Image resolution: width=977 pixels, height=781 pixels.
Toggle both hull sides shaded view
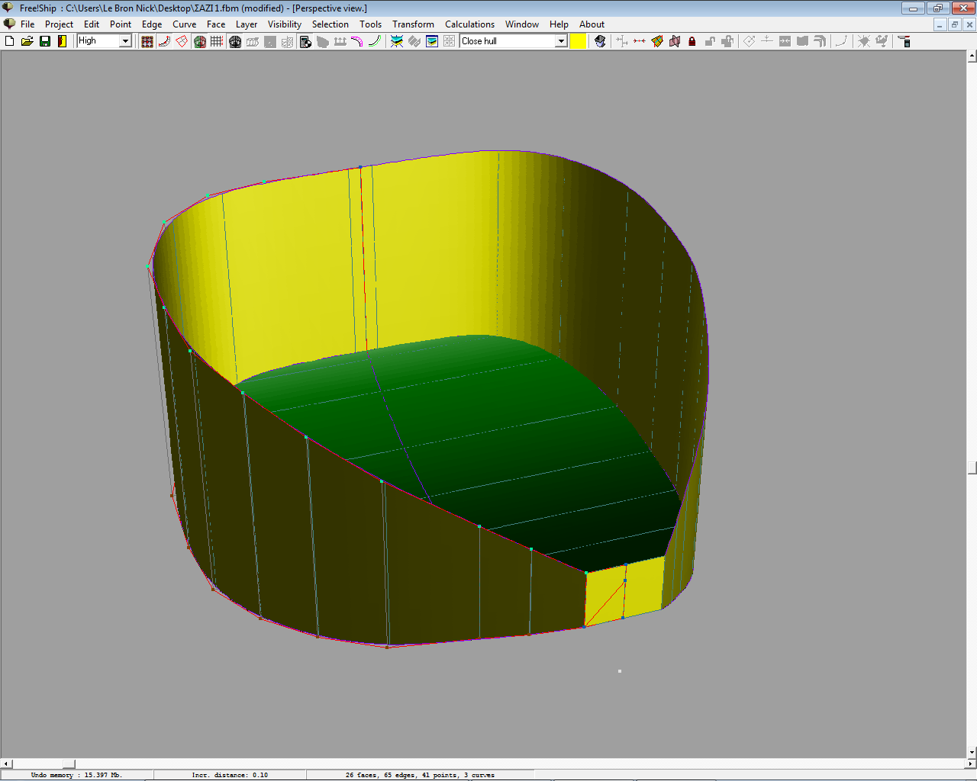(x=200, y=41)
